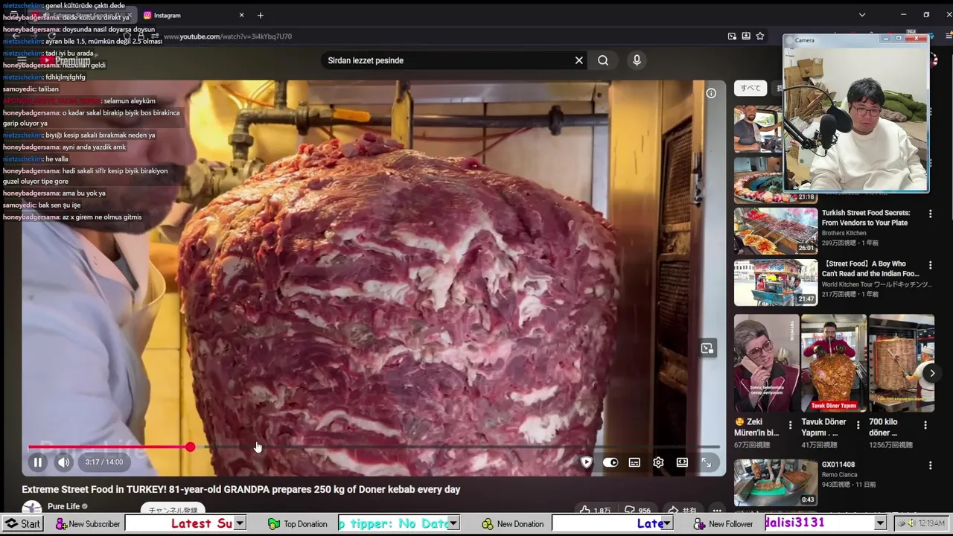The image size is (953, 536).
Task: Click the Start button on taskbar
Action: tap(22, 523)
